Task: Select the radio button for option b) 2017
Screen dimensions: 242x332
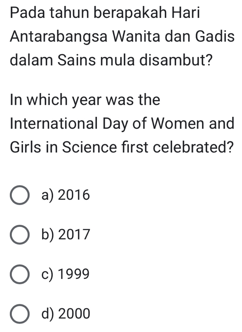Action: pyautogui.click(x=19, y=234)
